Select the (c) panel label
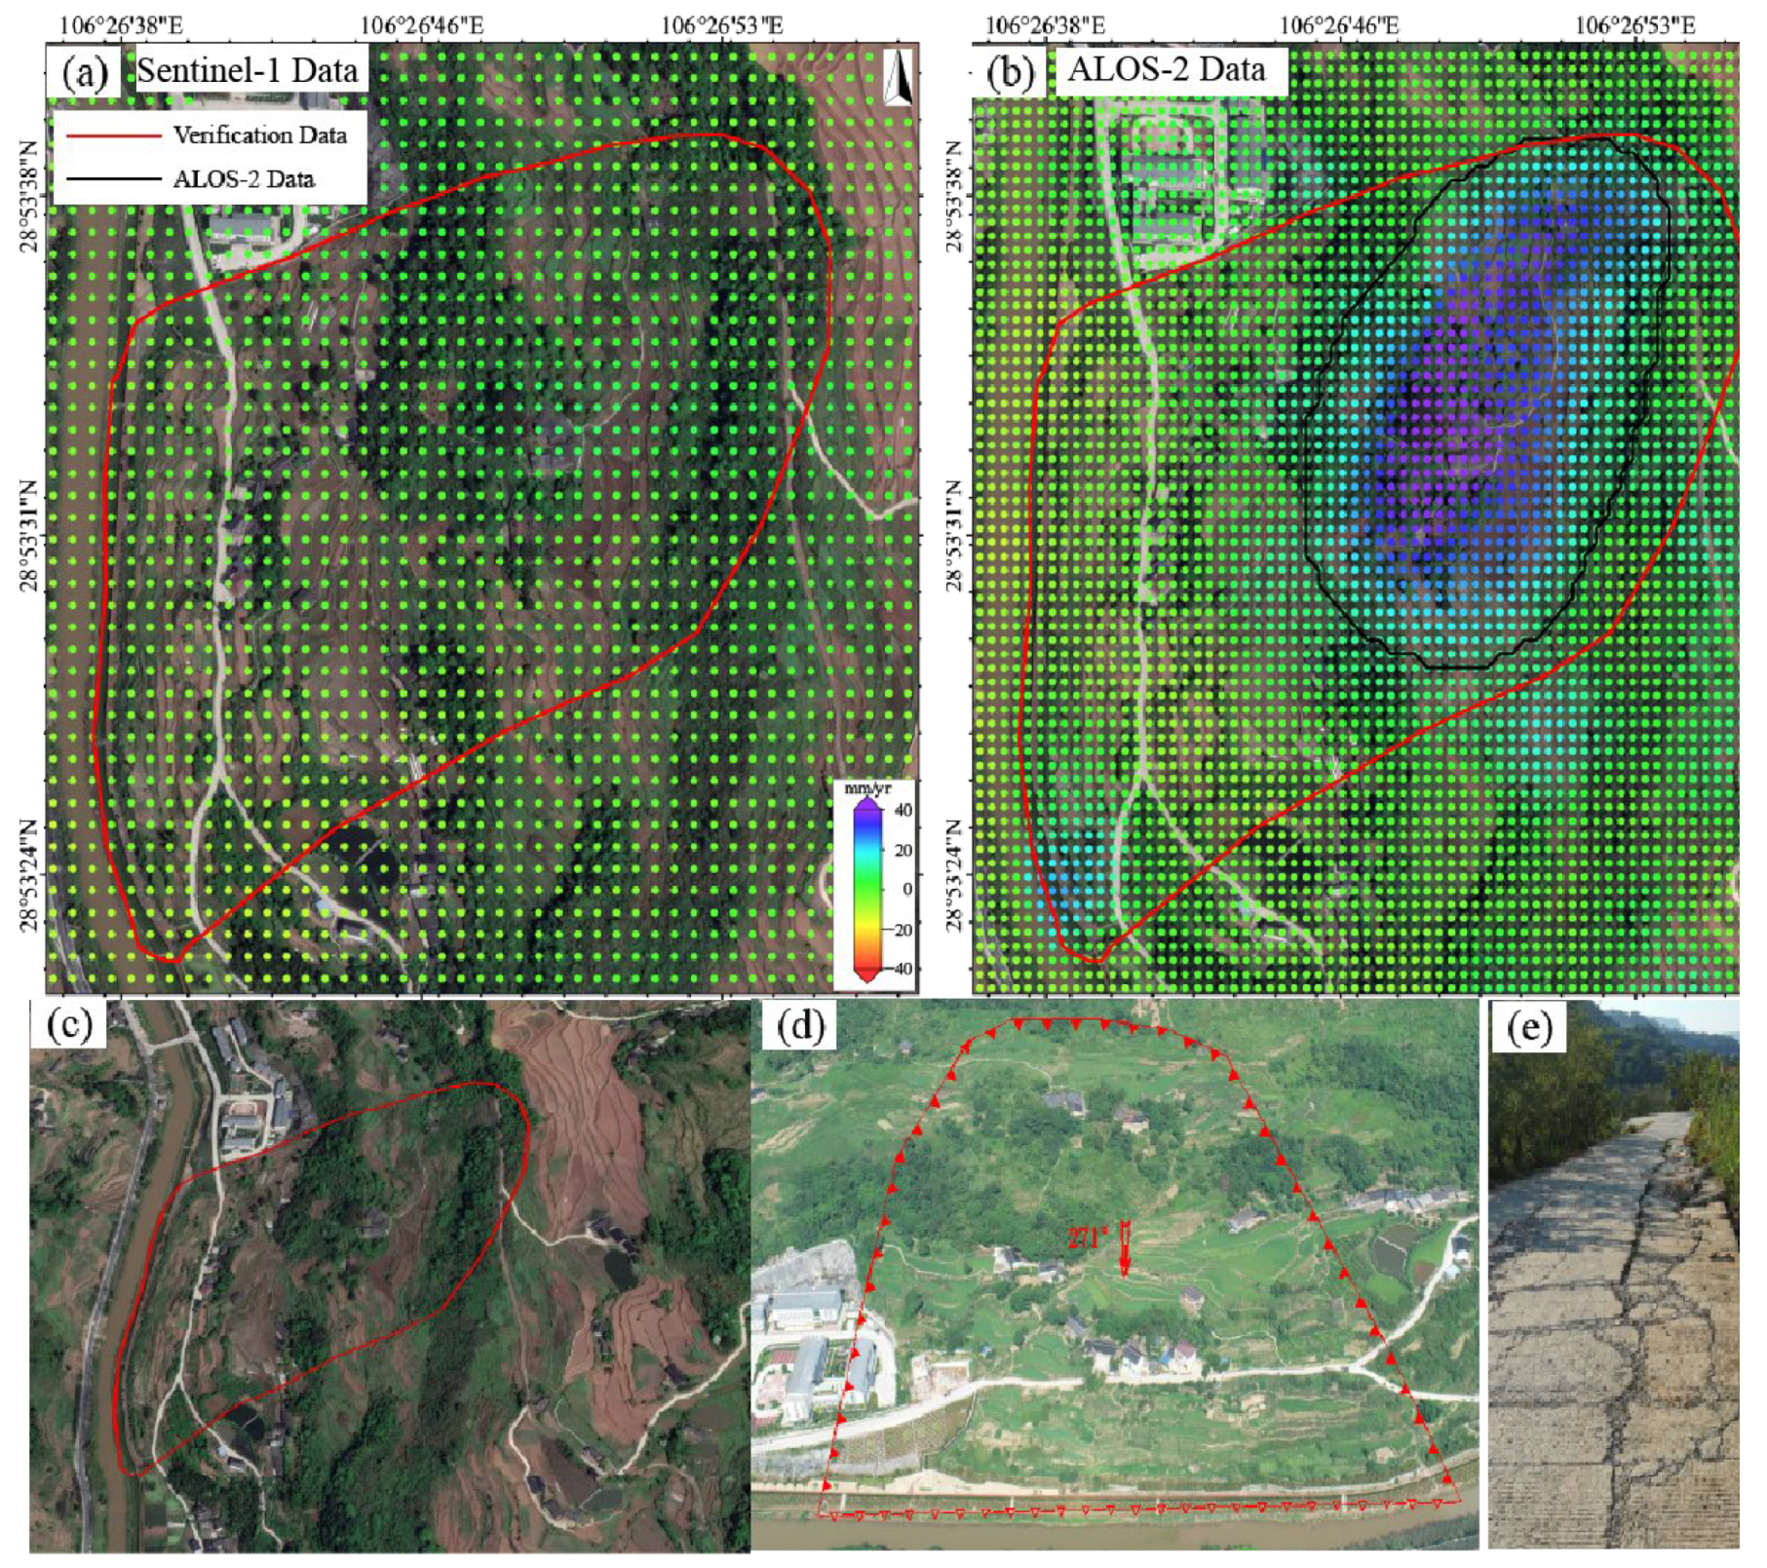1767x1568 pixels. pos(69,1025)
